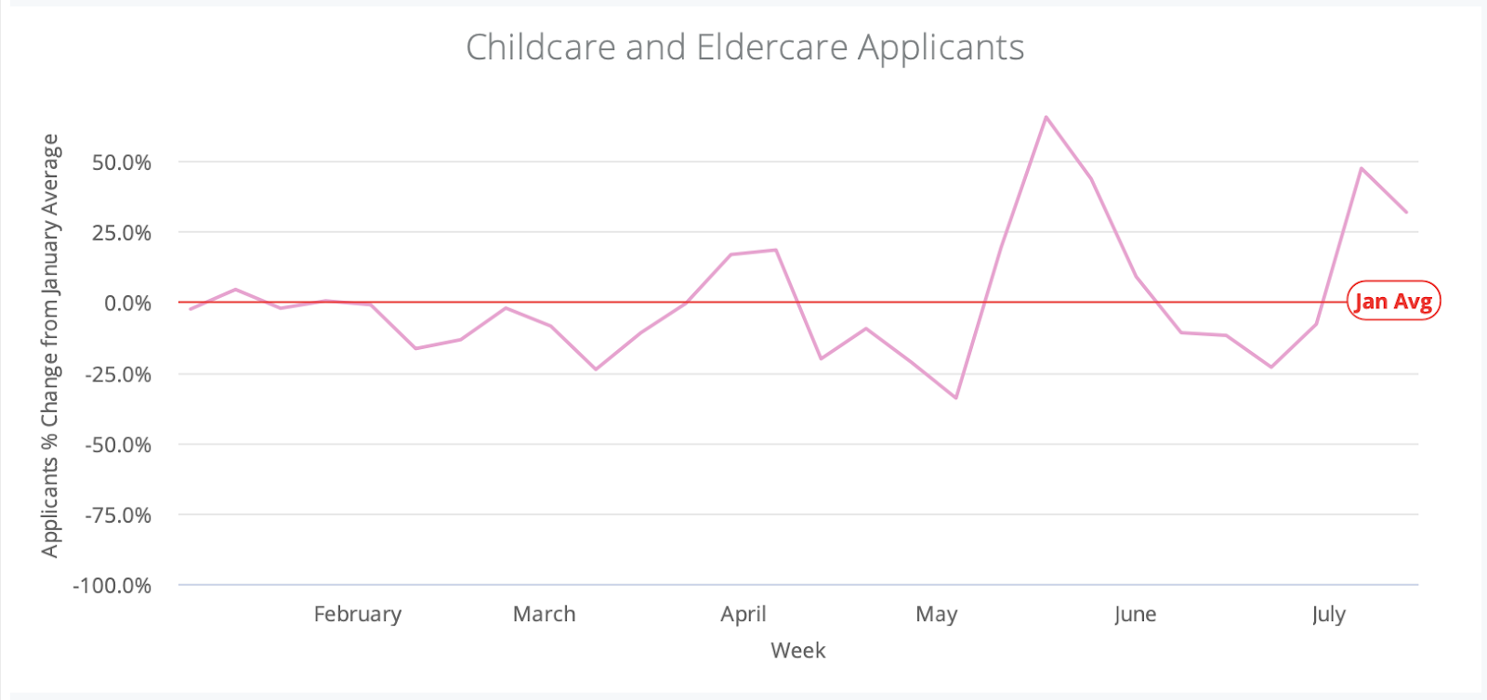Select the July label on the x-axis
1487x700 pixels.
(x=1328, y=614)
